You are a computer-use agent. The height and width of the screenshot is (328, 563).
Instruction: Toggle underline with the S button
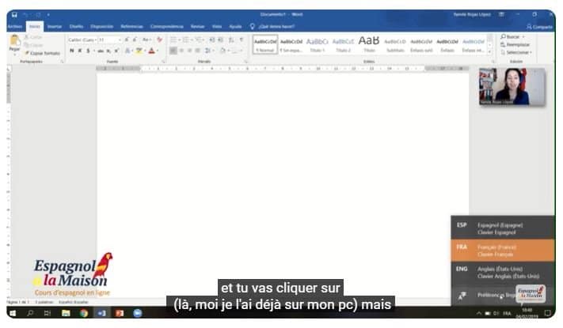[x=88, y=51]
